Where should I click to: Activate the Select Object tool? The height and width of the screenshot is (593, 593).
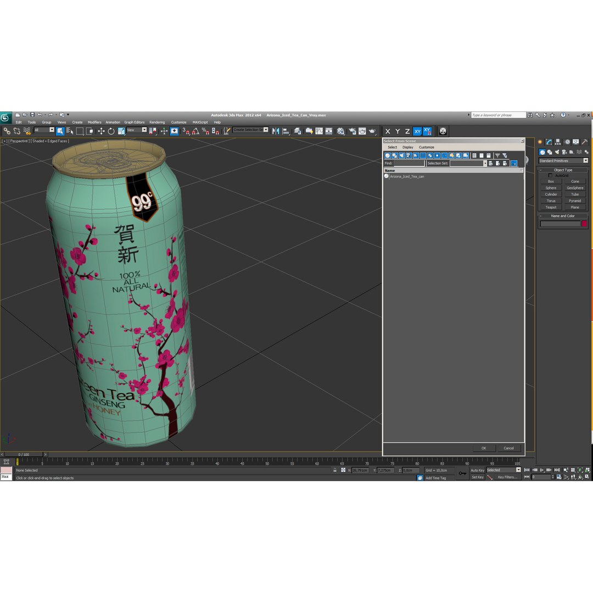click(x=60, y=131)
